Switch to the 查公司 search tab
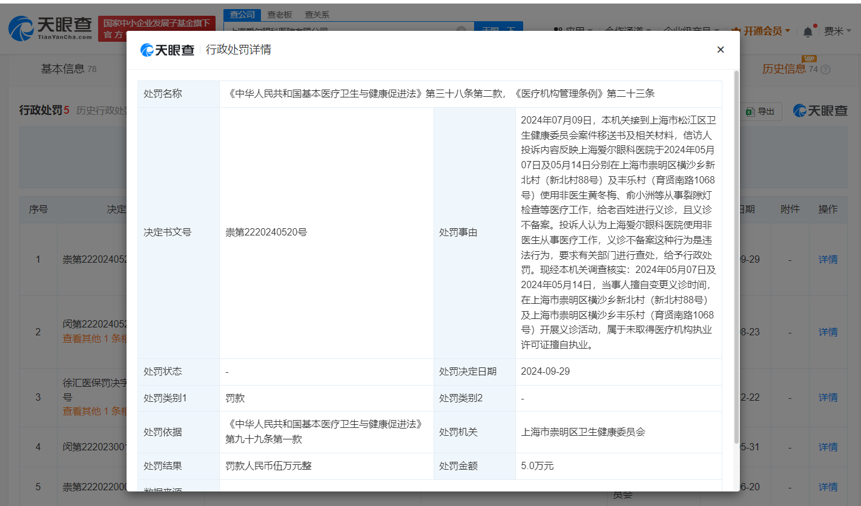Viewport: 861px width, 506px height. click(x=242, y=15)
